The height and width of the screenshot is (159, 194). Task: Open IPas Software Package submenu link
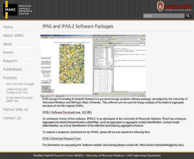[20, 84]
